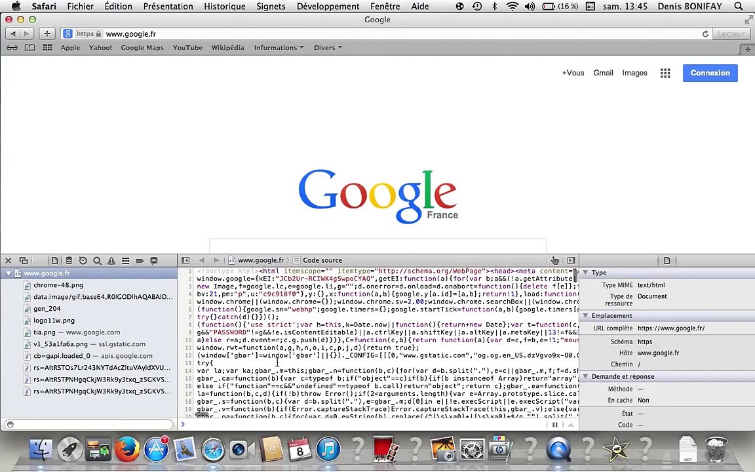Open the Wikipédia bookmark
The height and width of the screenshot is (472, 755).
[x=228, y=48]
